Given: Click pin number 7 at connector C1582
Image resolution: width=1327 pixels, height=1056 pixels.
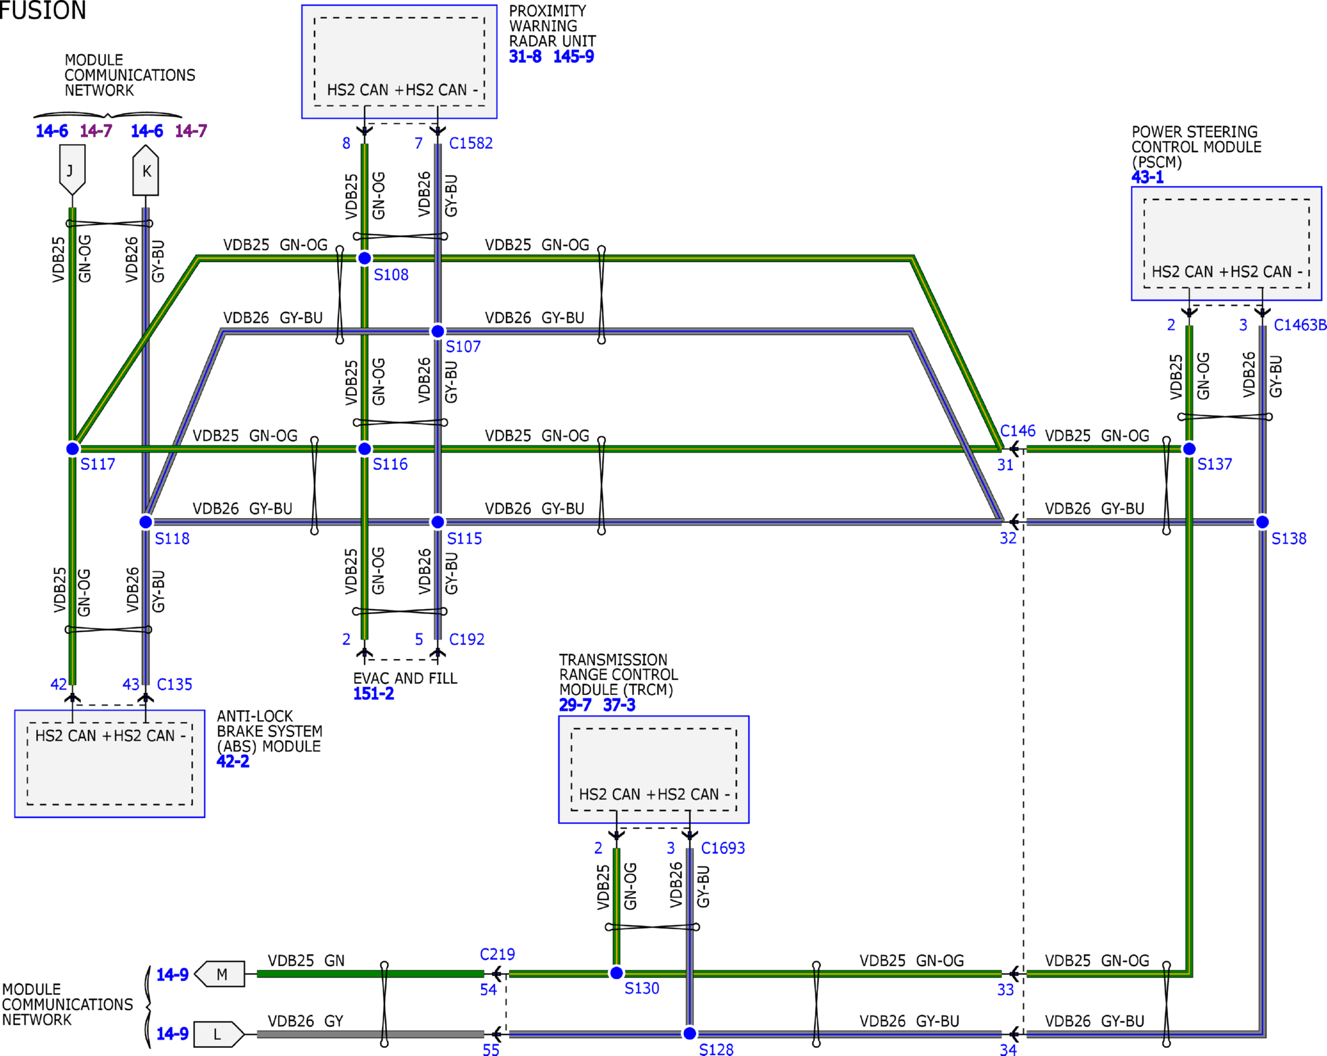Looking at the screenshot, I should coord(419,143).
